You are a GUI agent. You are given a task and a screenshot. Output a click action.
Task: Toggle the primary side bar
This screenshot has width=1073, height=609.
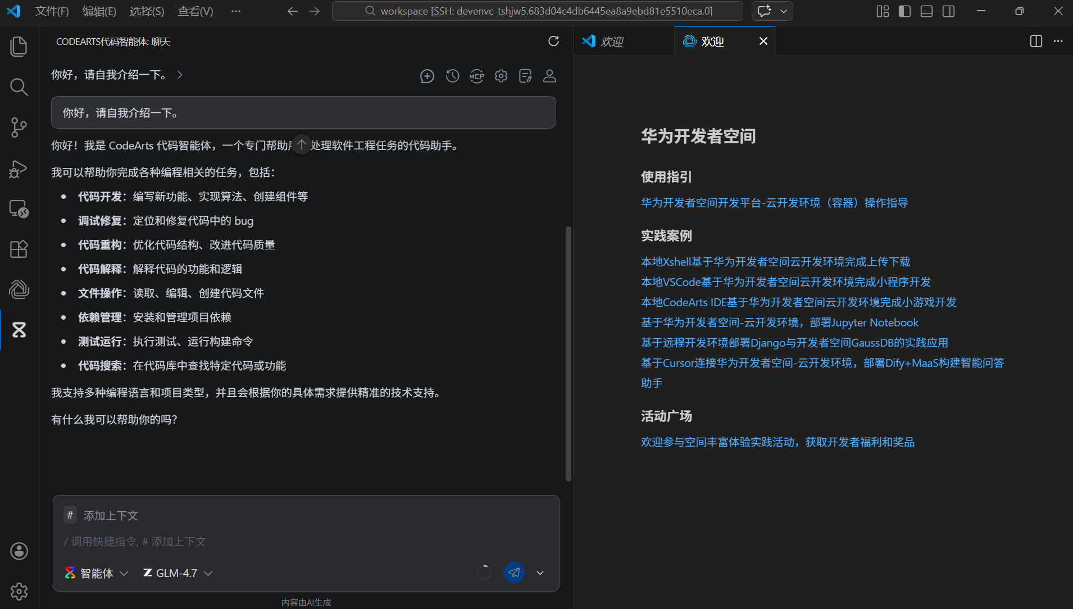coord(904,11)
